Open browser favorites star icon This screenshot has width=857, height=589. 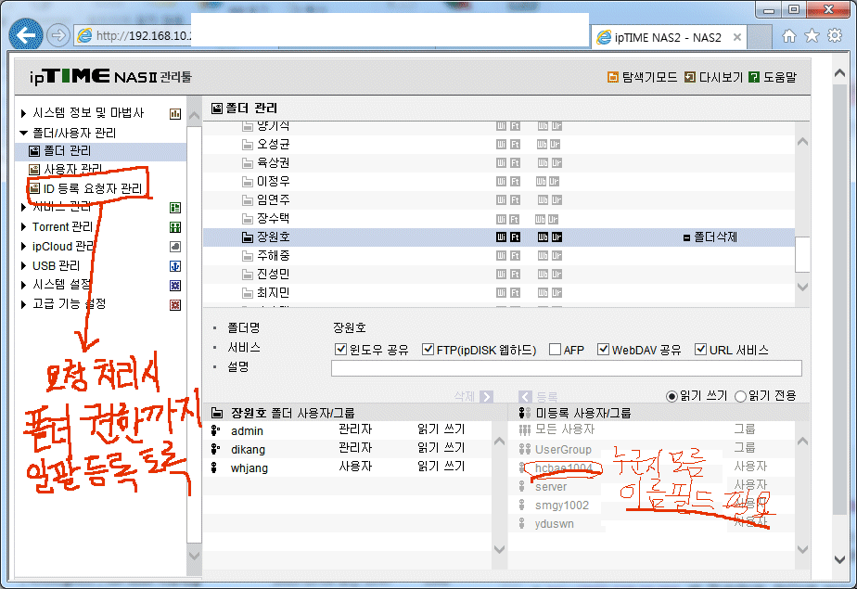pos(812,36)
